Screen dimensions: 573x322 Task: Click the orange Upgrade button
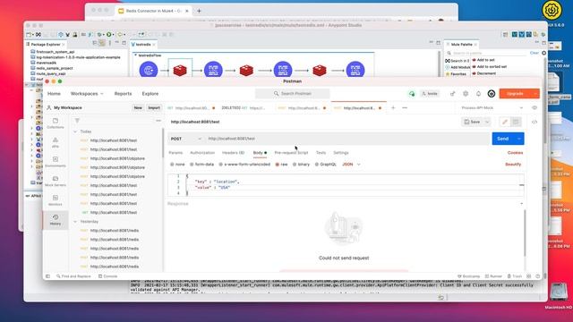point(515,94)
